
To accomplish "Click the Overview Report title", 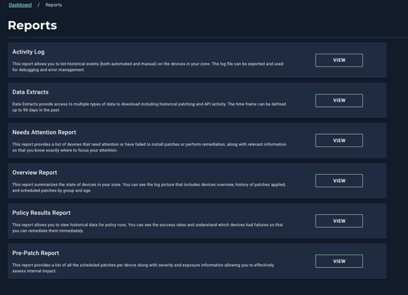I will 35,173.
